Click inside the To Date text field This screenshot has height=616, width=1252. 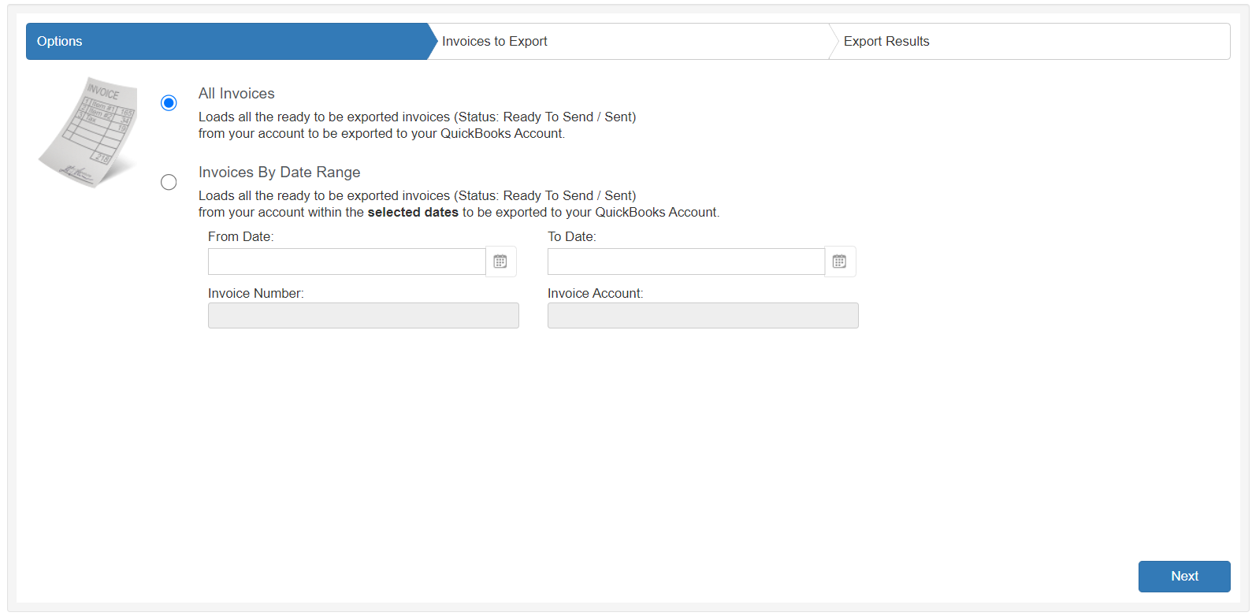tap(685, 262)
